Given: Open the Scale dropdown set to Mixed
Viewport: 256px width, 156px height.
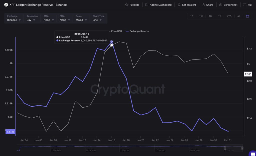Looking at the screenshot, I should (x=81, y=18).
